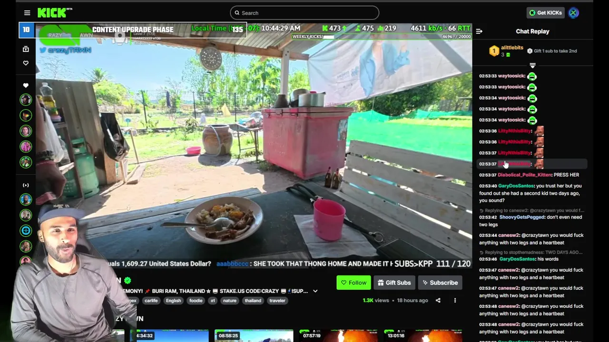Image resolution: width=609 pixels, height=342 pixels.
Task: Focus the Search input field
Action: point(304,13)
